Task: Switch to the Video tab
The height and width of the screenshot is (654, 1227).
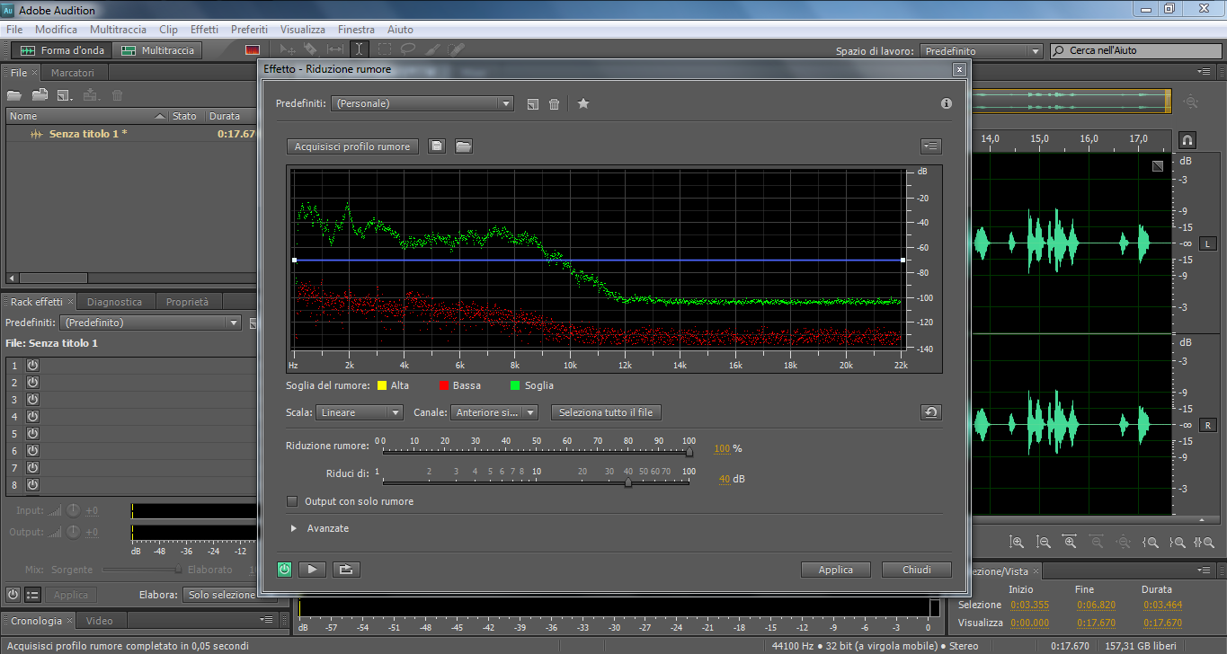Action: tap(100, 621)
